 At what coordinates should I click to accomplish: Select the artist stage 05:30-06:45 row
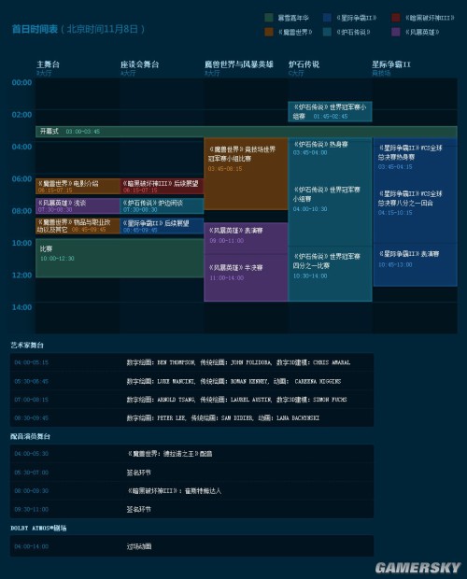point(191,381)
